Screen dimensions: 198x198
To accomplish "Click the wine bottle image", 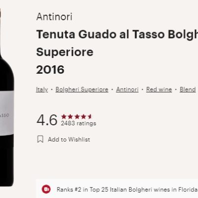I will coord(6,98).
